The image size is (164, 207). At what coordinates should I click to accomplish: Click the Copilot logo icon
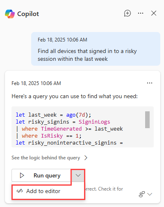(x=10, y=14)
